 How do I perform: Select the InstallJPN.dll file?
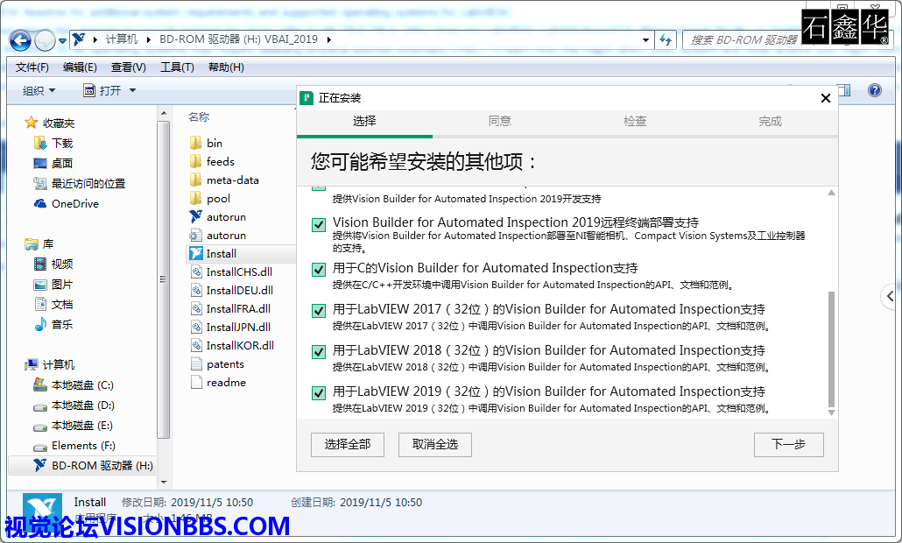coord(230,328)
